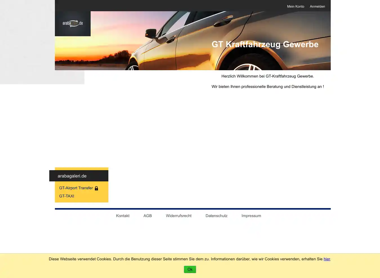Image resolution: width=380 pixels, height=278 pixels.
Task: Click the GT Kraftfahrzeug Gewerbe banner title
Action: tap(265, 44)
